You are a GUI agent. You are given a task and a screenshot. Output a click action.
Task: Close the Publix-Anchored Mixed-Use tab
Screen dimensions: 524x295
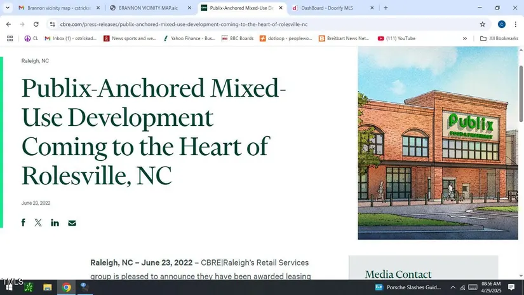281,8
